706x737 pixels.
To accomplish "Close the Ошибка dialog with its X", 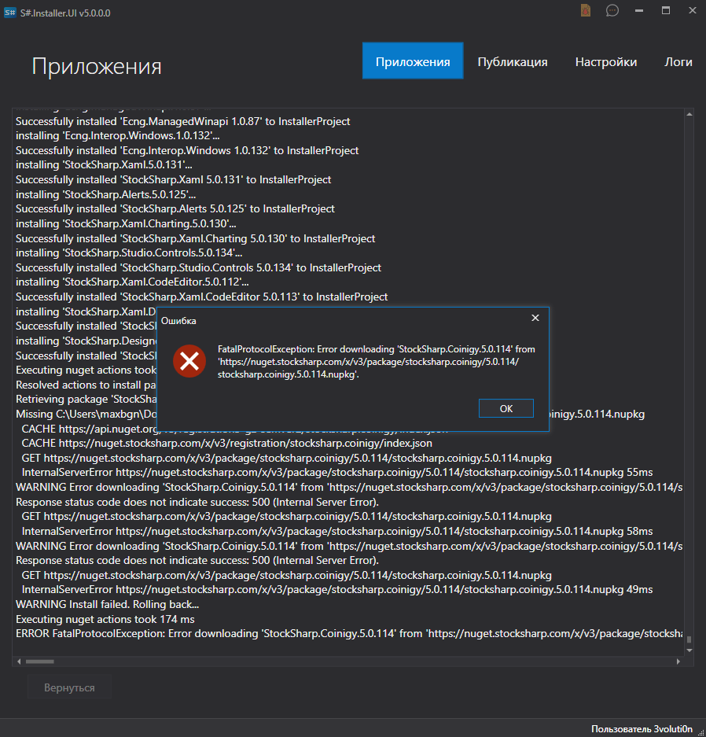I will pos(535,319).
